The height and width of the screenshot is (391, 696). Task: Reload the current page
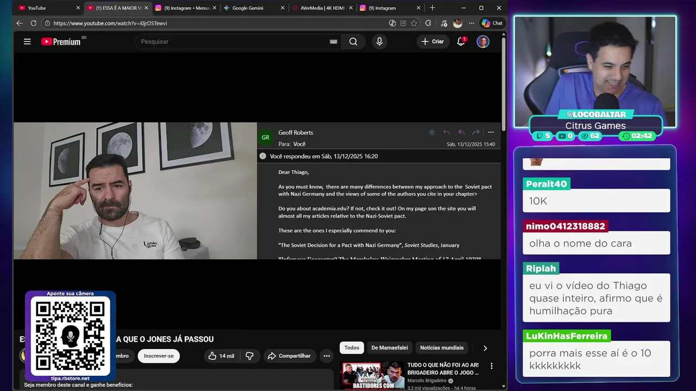tap(33, 23)
